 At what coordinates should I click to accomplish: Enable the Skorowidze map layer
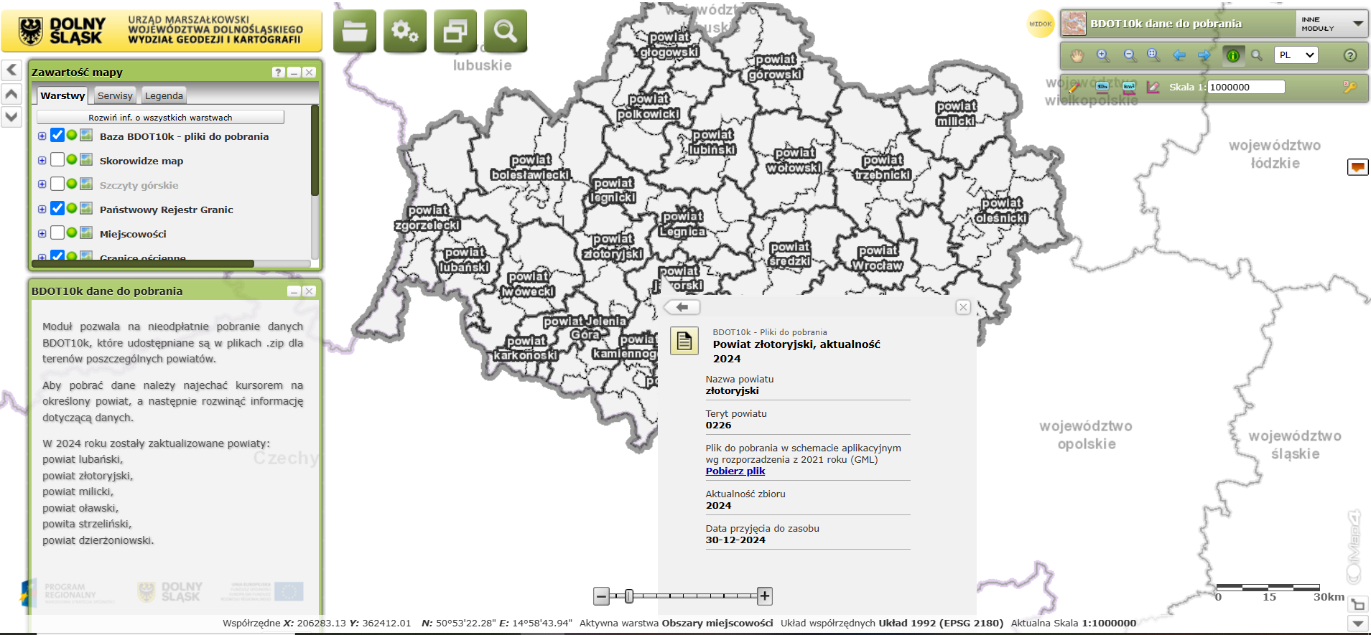pos(57,159)
